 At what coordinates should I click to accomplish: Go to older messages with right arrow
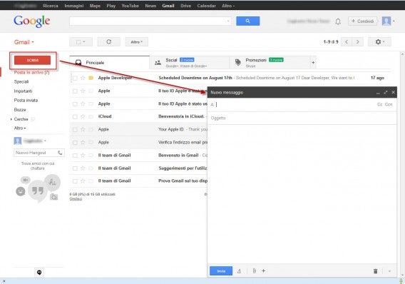[358, 41]
